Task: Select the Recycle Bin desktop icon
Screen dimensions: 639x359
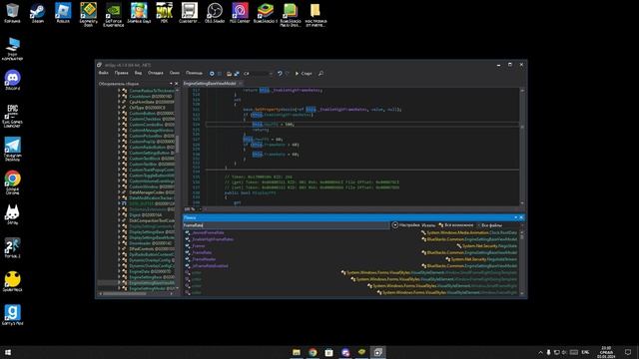Action: tap(12, 13)
